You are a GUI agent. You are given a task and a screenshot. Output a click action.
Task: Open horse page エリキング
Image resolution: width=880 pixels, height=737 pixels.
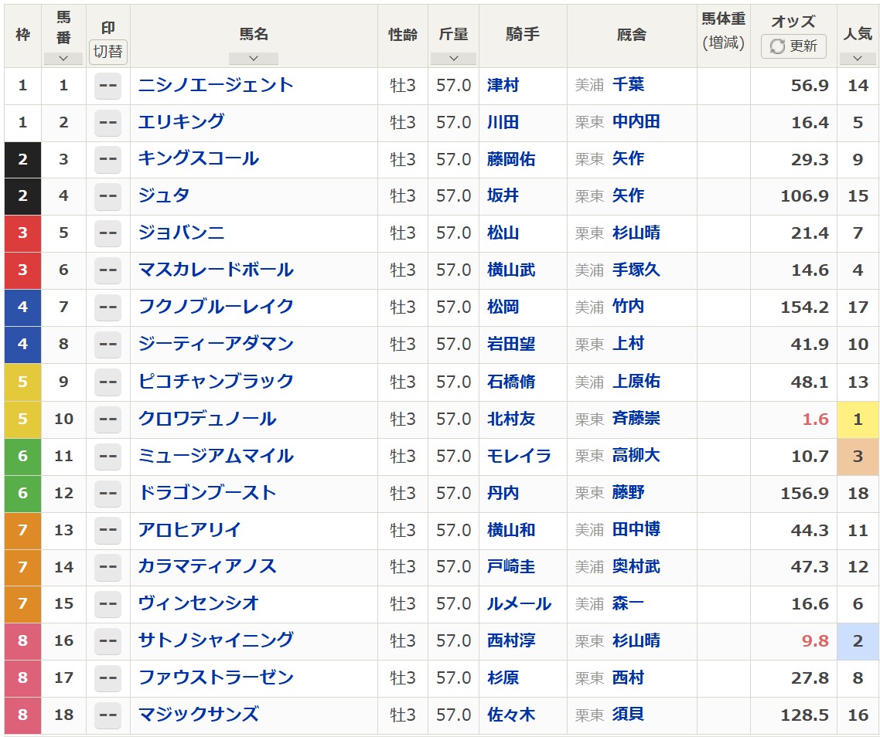click(x=181, y=122)
